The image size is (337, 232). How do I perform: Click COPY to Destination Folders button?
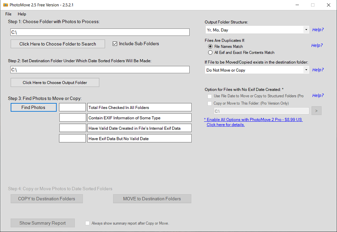[47, 199]
